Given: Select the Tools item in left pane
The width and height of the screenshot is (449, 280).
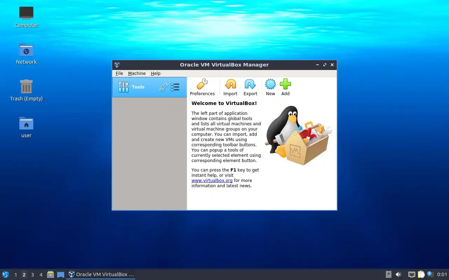Looking at the screenshot, I should [149, 87].
